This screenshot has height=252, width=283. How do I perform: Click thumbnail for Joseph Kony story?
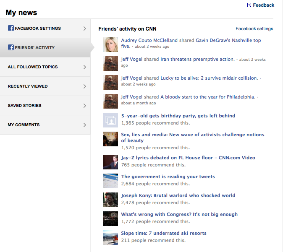110,200
